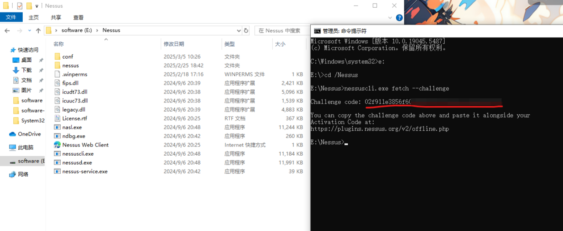Collapse the ribbon chevron in Explorer

390,18
